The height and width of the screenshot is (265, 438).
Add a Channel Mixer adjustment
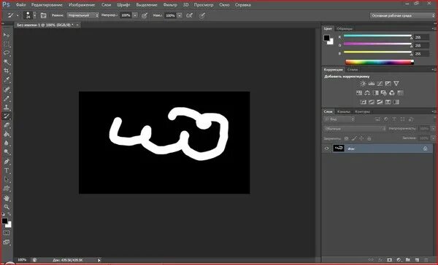click(392, 92)
